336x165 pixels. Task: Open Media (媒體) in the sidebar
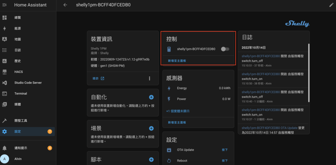click(28, 104)
